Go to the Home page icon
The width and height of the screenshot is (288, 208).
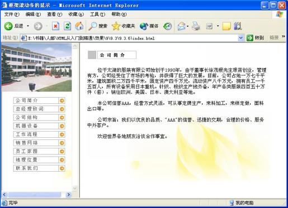click(x=79, y=26)
